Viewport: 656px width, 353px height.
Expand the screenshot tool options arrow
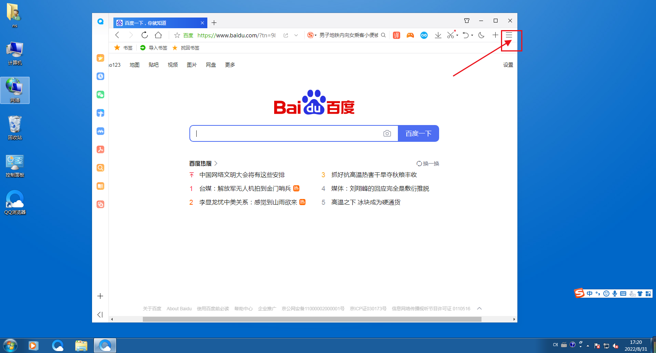point(457,35)
